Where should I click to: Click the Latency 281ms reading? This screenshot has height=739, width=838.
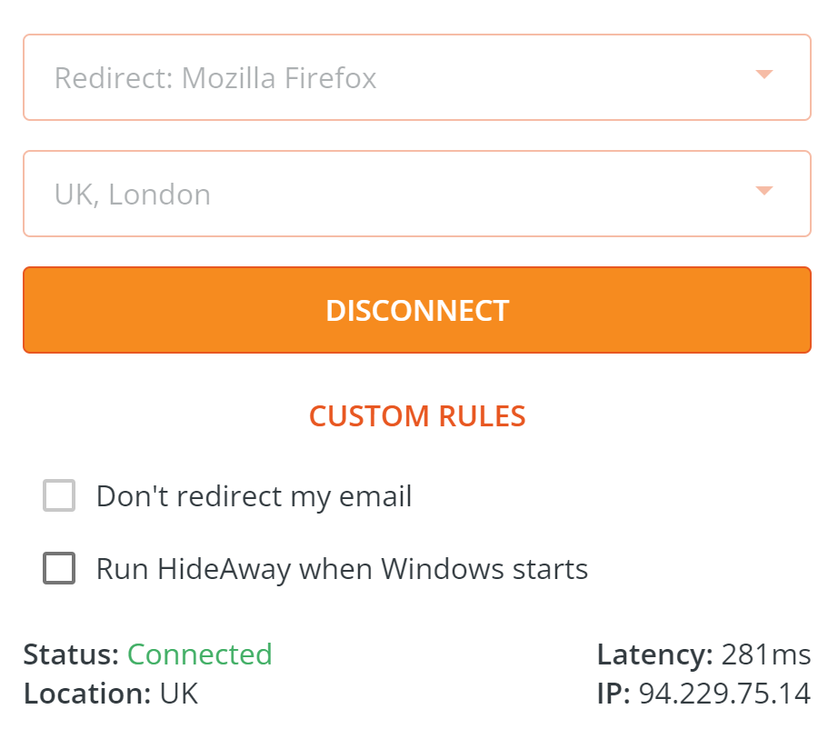click(704, 654)
